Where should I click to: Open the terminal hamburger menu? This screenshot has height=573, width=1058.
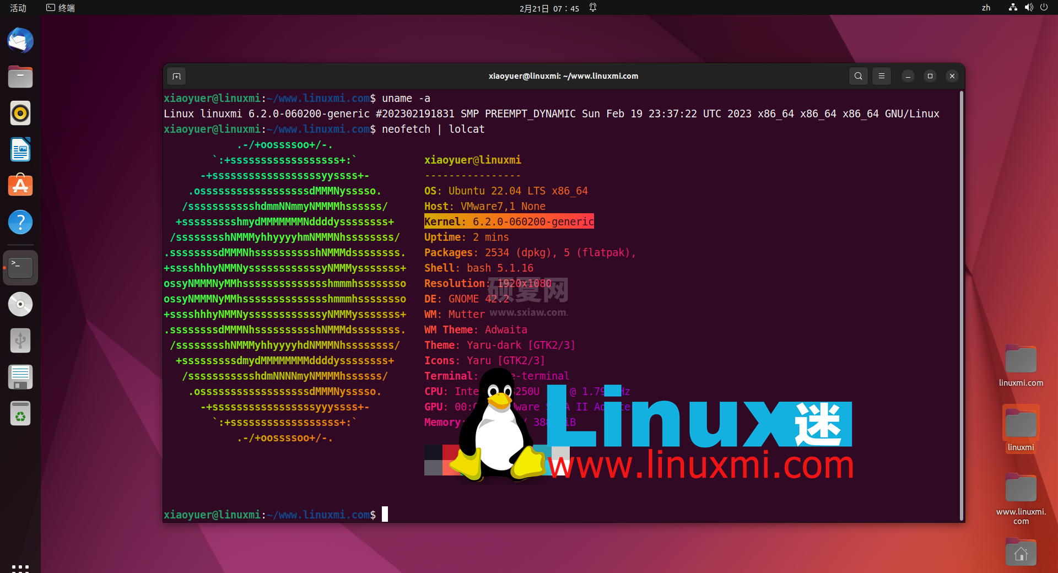point(882,76)
